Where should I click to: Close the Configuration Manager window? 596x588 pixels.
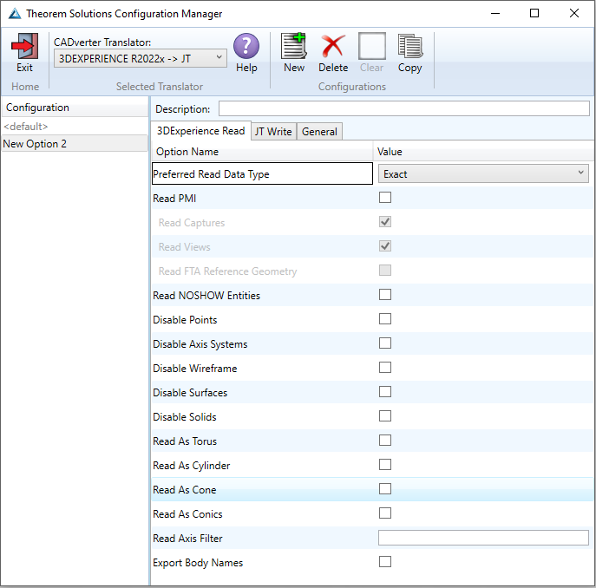click(x=574, y=13)
